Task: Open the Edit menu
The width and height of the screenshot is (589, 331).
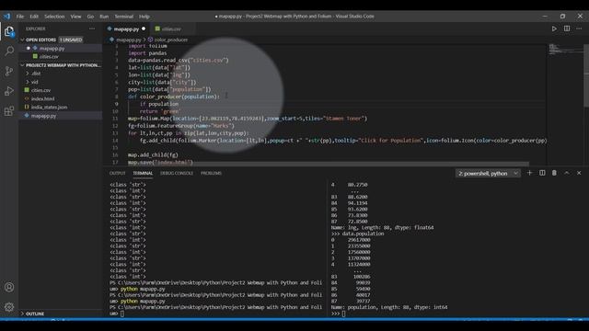Action: click(34, 17)
